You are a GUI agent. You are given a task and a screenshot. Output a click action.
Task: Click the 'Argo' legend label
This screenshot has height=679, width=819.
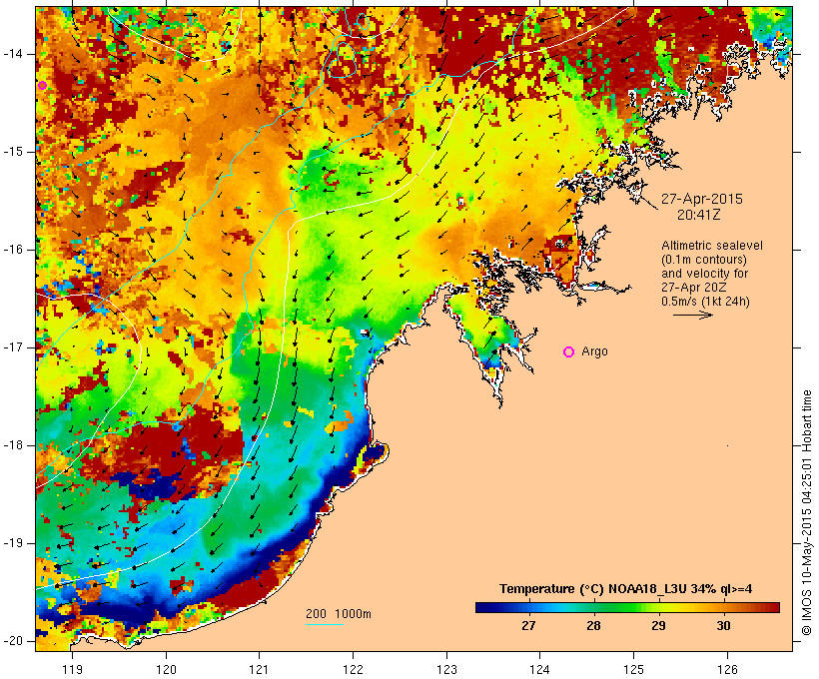[x=594, y=351]
